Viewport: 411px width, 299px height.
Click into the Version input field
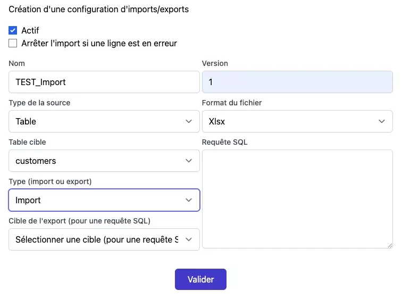297,82
